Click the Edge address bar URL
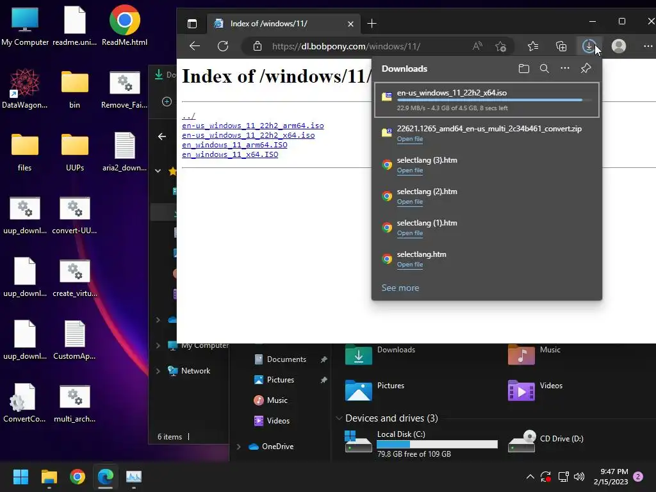Screen dimensions: 656x492 [x=346, y=46]
